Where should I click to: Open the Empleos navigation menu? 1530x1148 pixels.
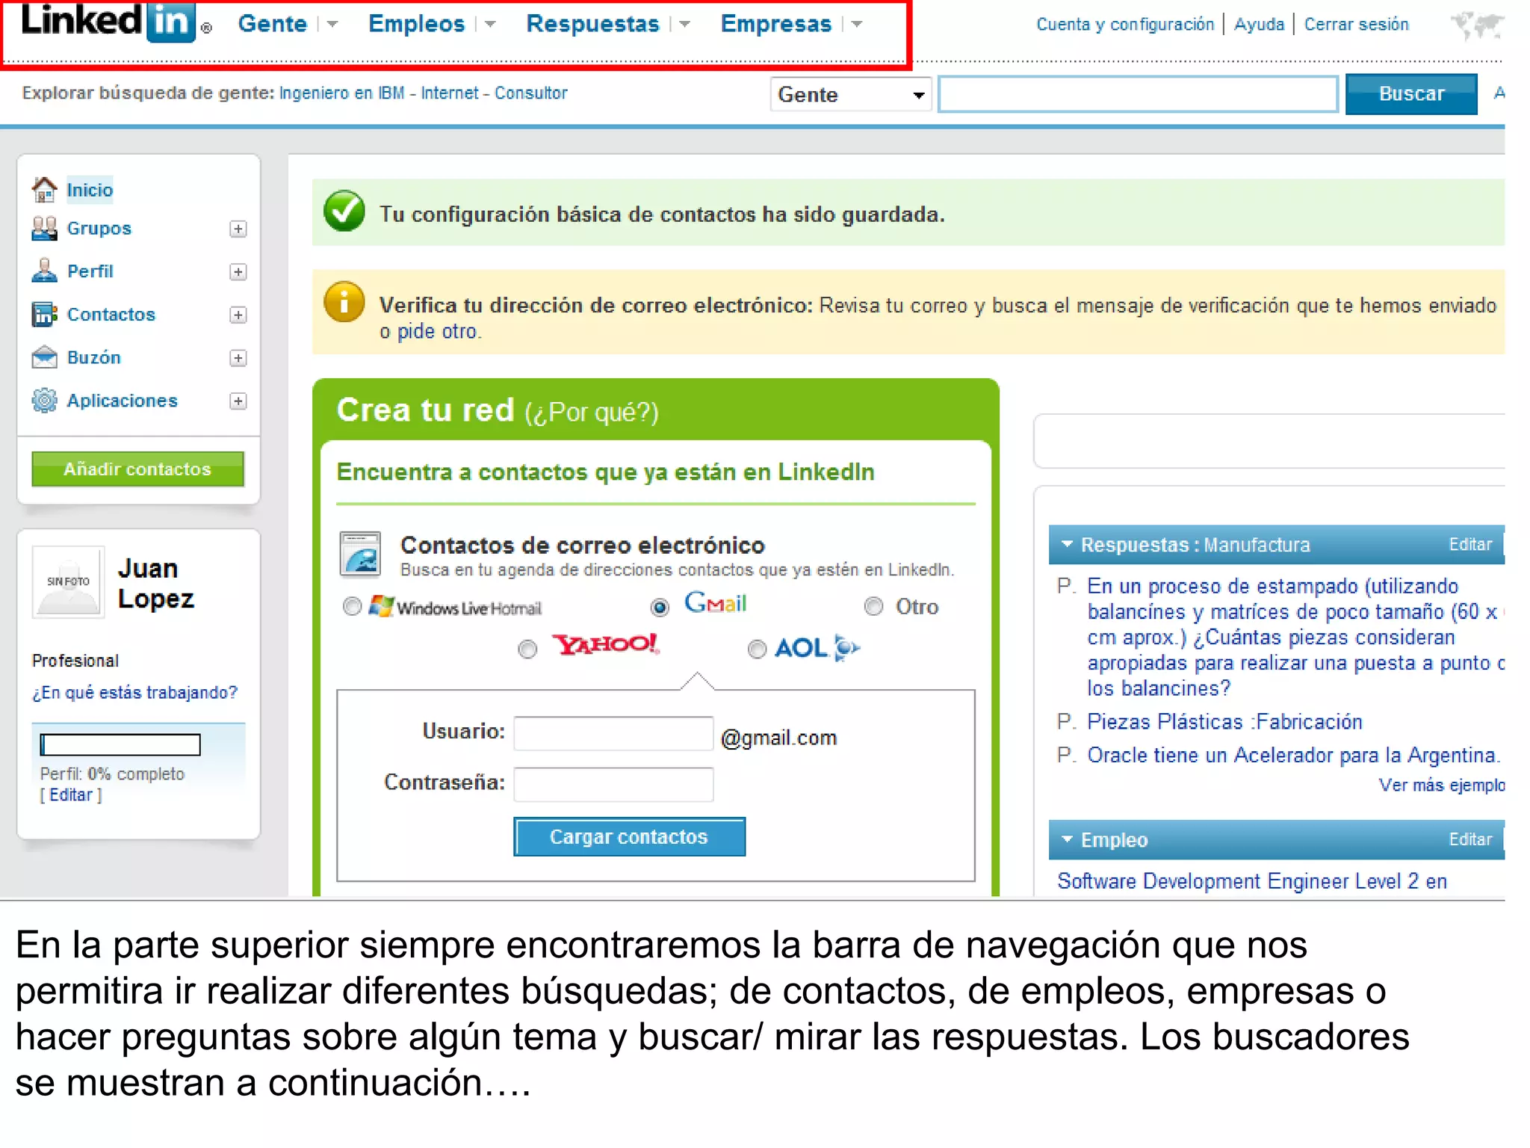(x=417, y=24)
